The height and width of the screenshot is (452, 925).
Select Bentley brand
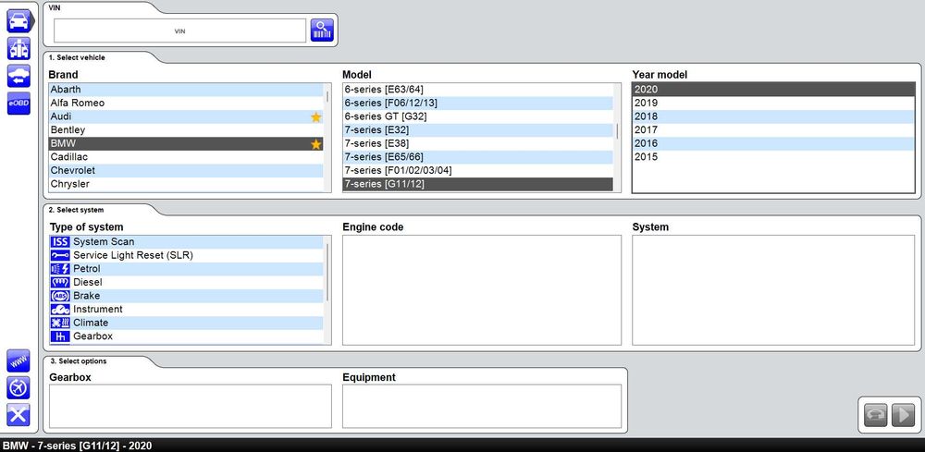click(186, 130)
